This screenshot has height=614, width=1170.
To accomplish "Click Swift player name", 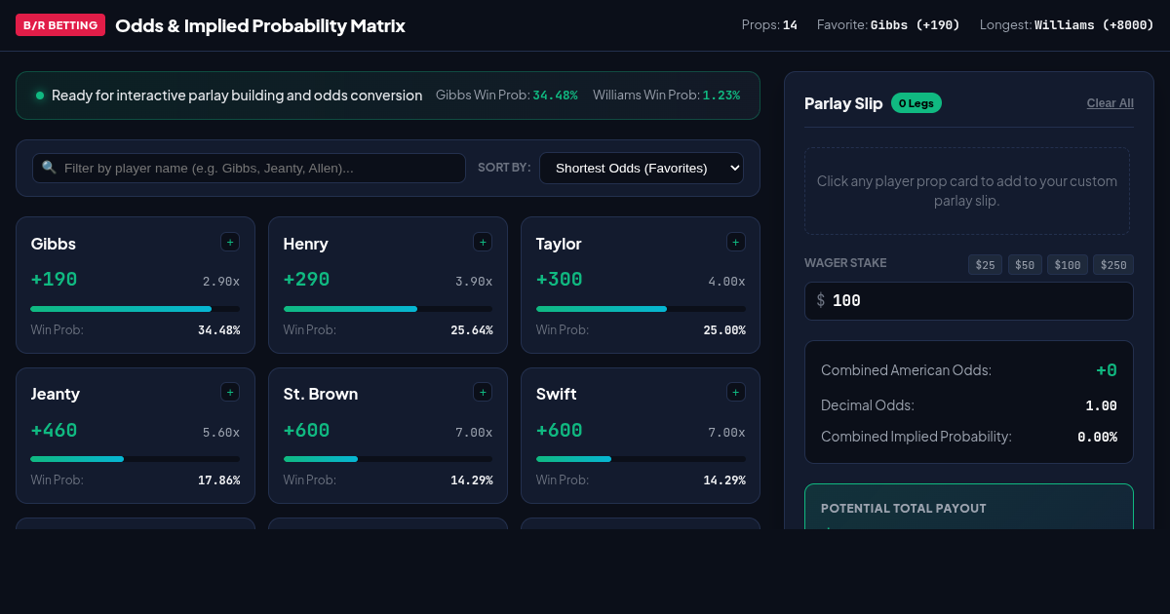I will click(x=557, y=394).
